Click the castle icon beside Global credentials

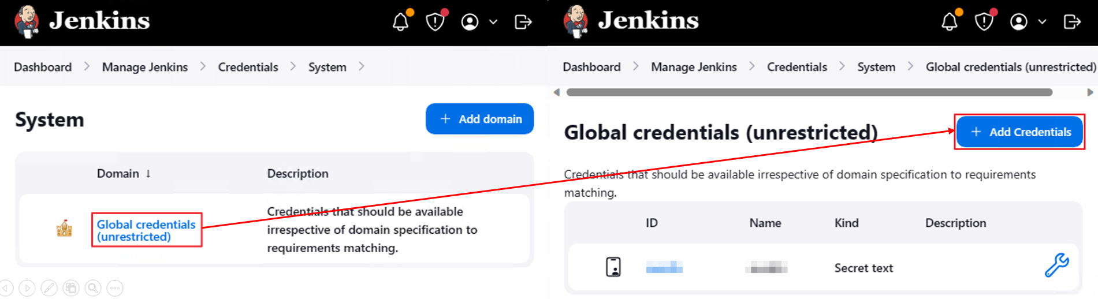[64, 229]
